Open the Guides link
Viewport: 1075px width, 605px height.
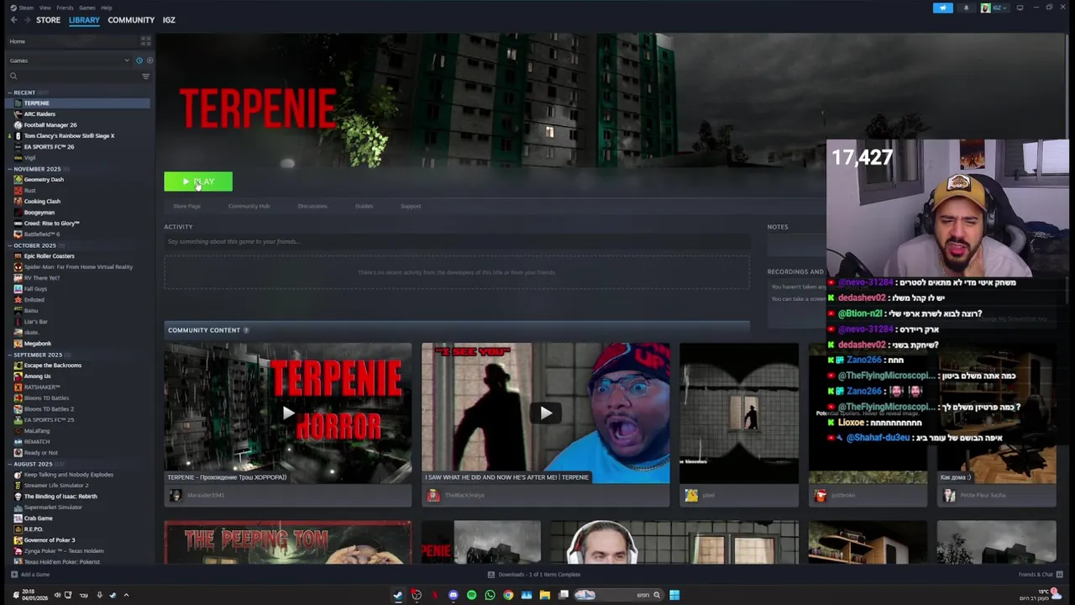pyautogui.click(x=364, y=206)
